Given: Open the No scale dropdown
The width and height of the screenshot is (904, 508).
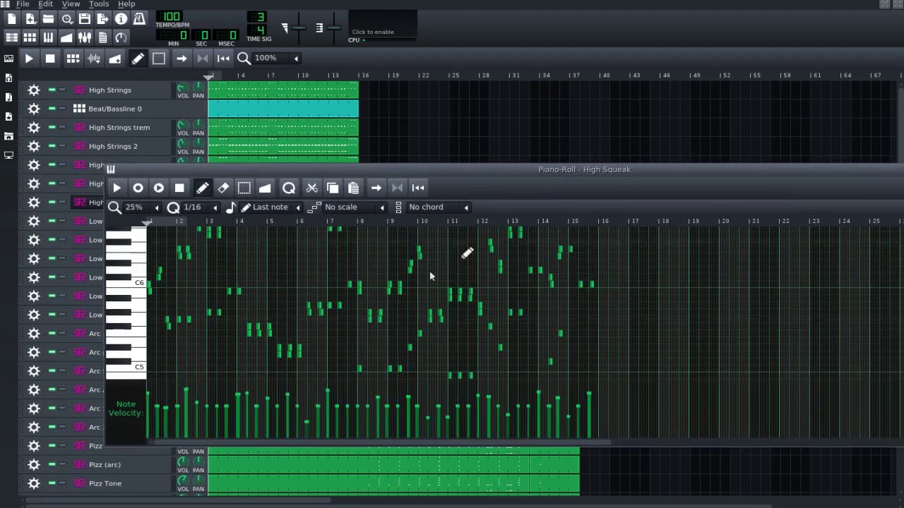Looking at the screenshot, I should 355,207.
